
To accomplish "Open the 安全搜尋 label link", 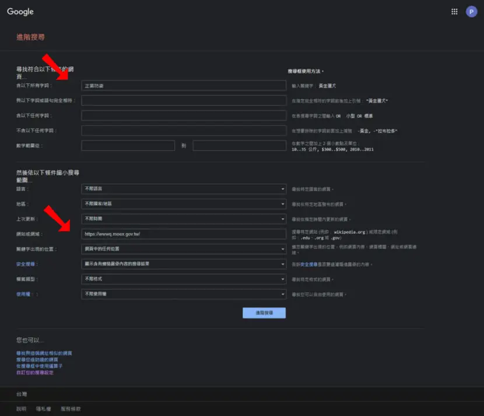I will (x=26, y=264).
